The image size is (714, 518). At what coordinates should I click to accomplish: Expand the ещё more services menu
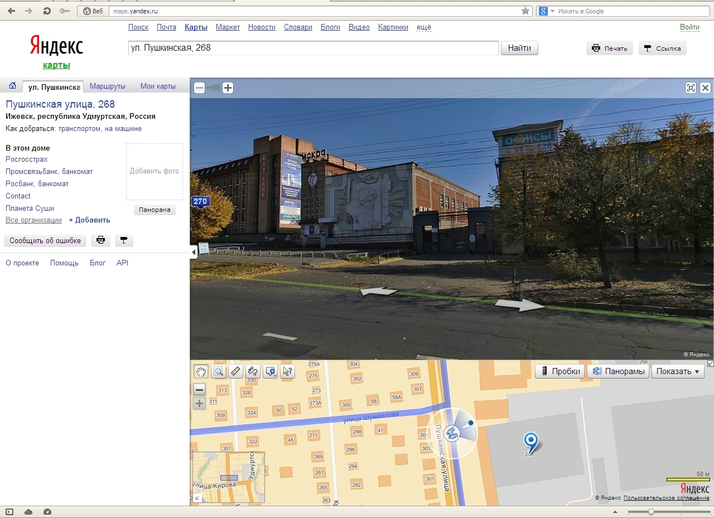click(x=424, y=27)
